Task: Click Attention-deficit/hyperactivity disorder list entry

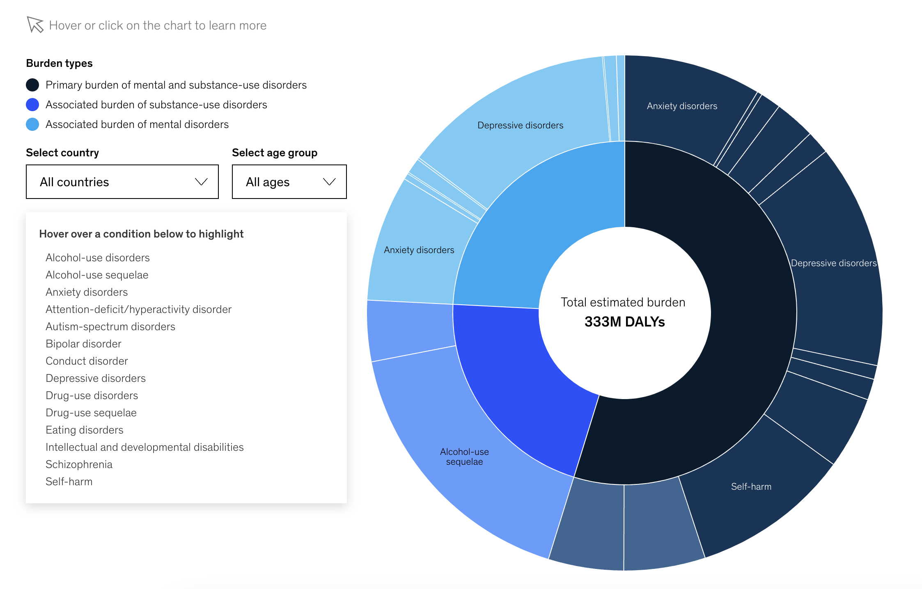Action: (138, 309)
